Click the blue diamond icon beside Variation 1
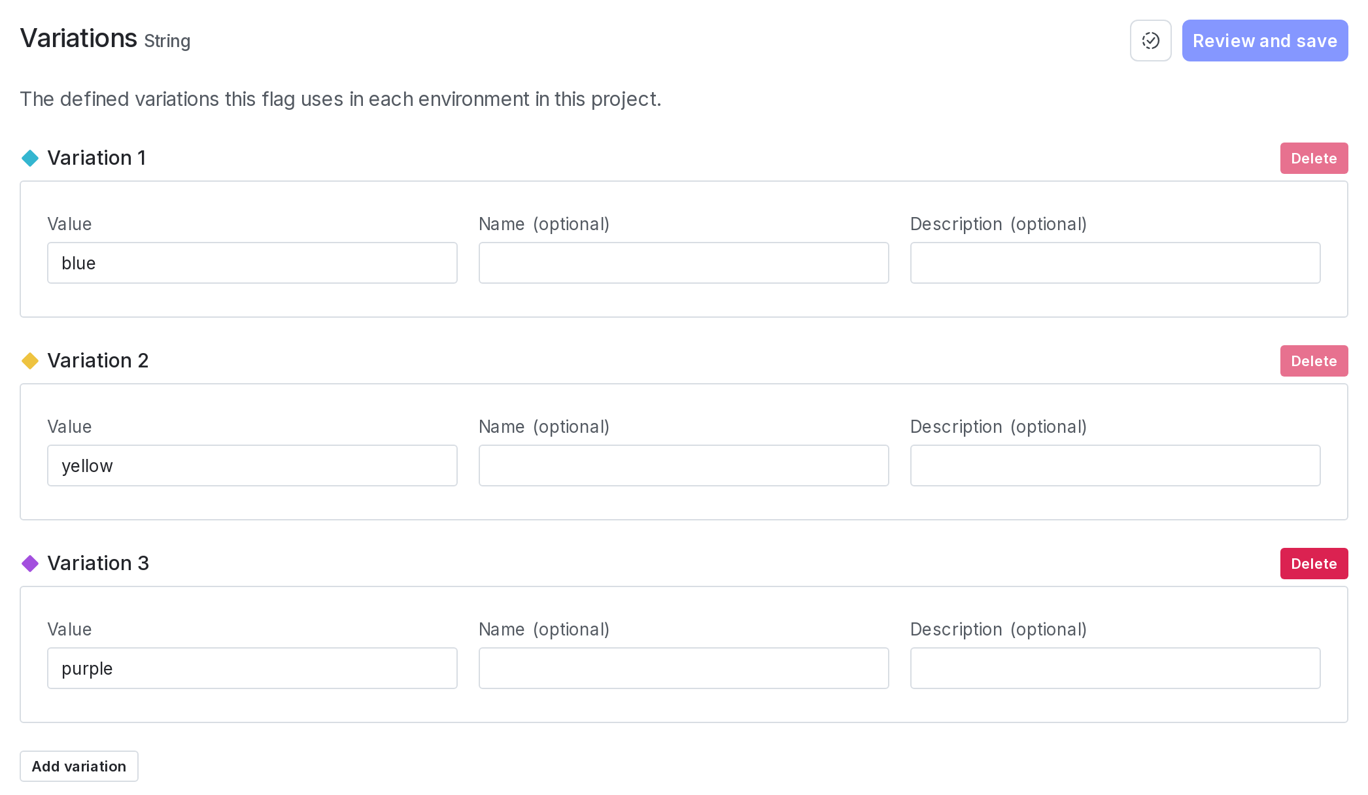This screenshot has width=1368, height=795. coord(30,158)
